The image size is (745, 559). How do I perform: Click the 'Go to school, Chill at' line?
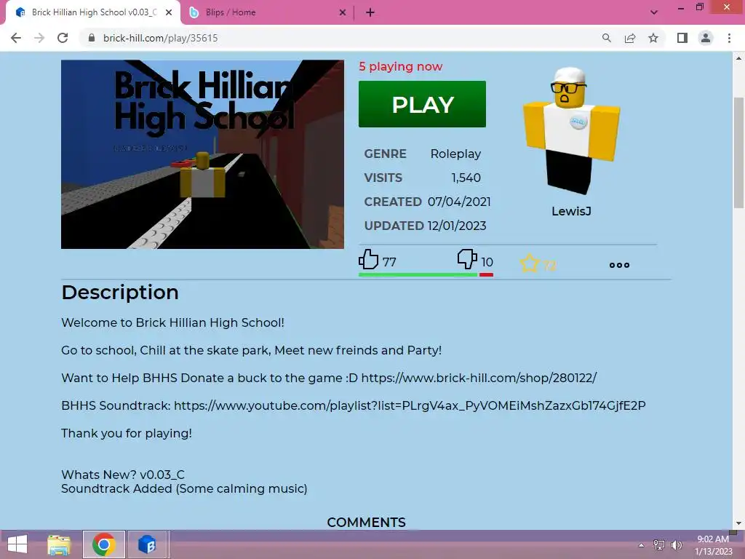point(251,350)
